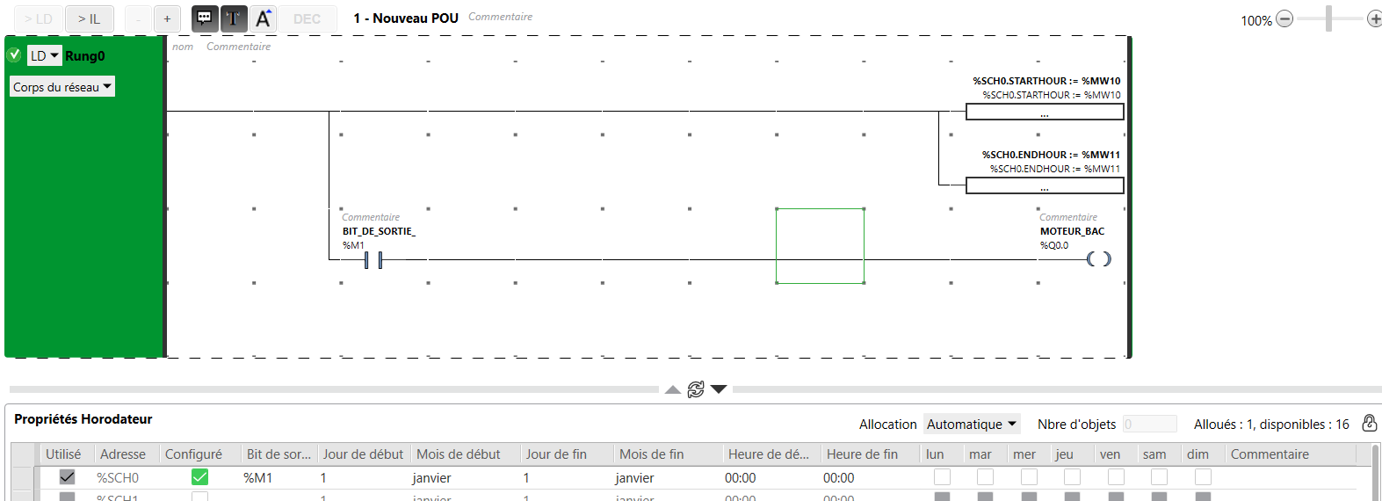The height and width of the screenshot is (501, 1382).
Task: Open the Allocation Automatique dropdown
Action: (972, 425)
